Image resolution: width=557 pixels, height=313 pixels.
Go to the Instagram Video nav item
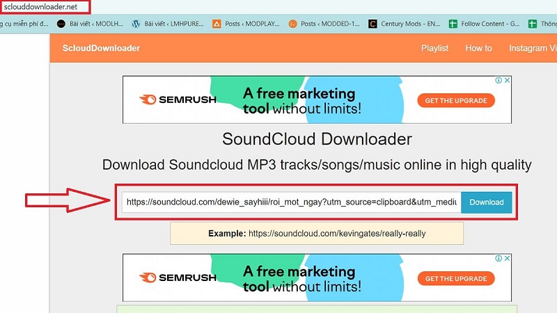click(533, 48)
